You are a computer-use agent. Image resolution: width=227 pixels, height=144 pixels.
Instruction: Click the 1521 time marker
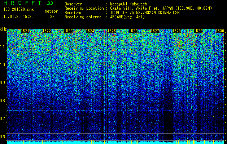click(25, 31)
